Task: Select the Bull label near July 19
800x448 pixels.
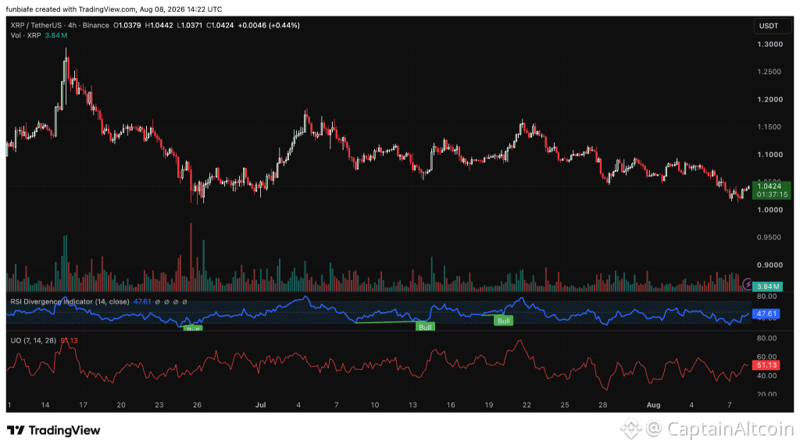Action: point(504,321)
